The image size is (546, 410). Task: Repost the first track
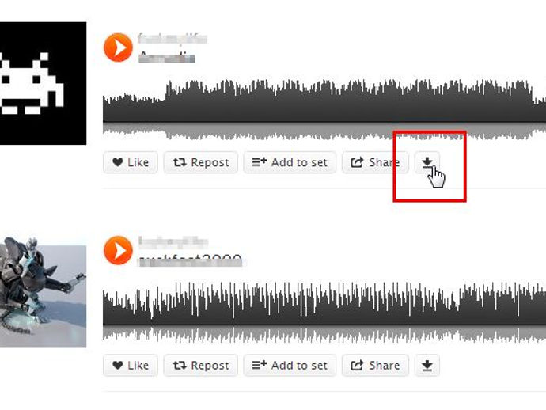pos(201,162)
